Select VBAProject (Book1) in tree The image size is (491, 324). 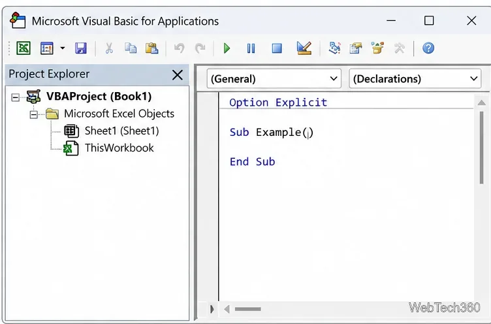(99, 97)
